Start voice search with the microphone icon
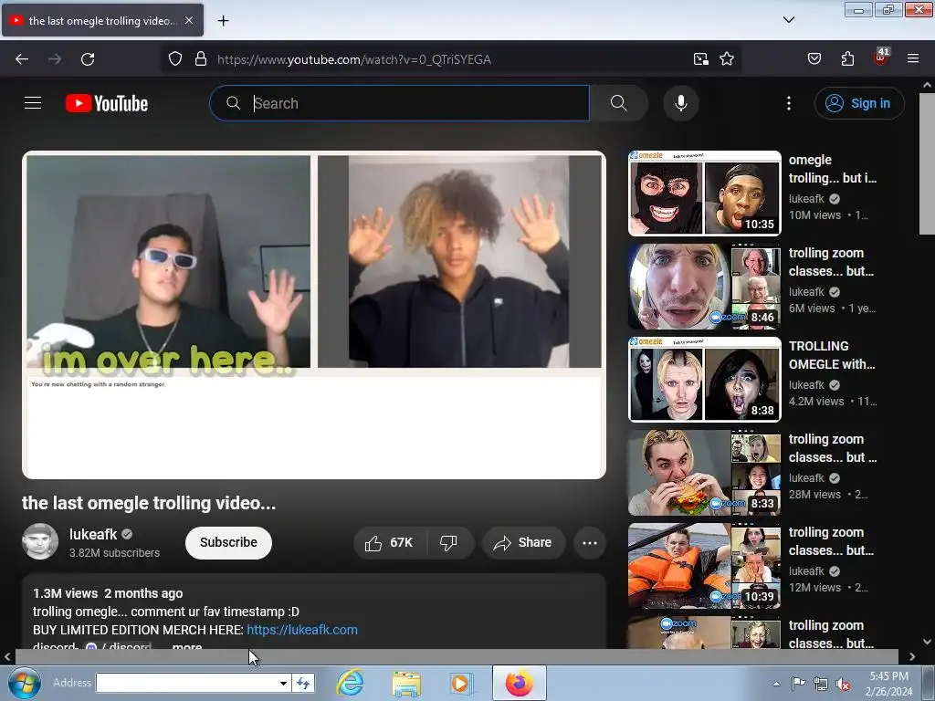This screenshot has height=701, width=935. click(x=681, y=103)
